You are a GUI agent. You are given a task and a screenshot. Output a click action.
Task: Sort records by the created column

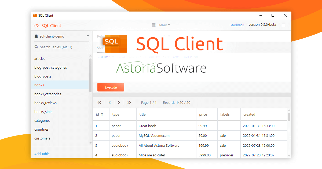249,114
